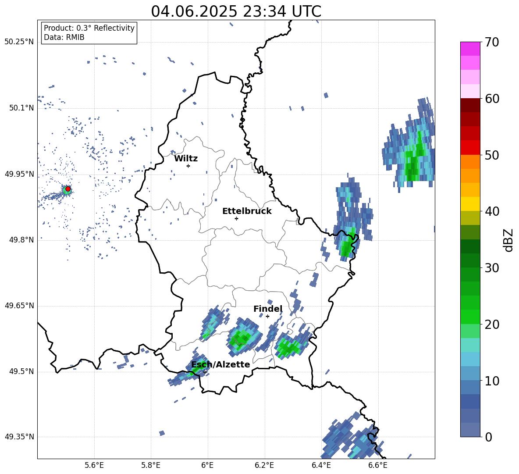The image size is (519, 474).
Task: Click the magenta top colorbar segment
Action: 470,49
